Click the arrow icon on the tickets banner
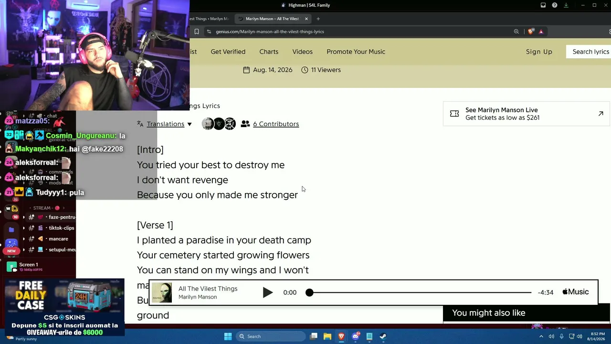The image size is (611, 344). point(601,114)
